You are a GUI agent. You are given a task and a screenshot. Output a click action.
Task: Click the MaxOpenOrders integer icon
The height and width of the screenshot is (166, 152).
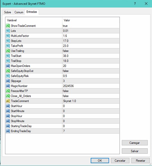pos(8,66)
